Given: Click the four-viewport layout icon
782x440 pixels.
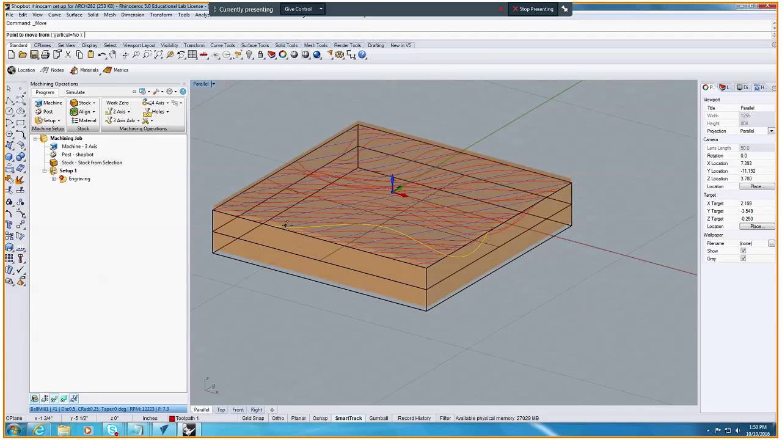Looking at the screenshot, I should 192,55.
